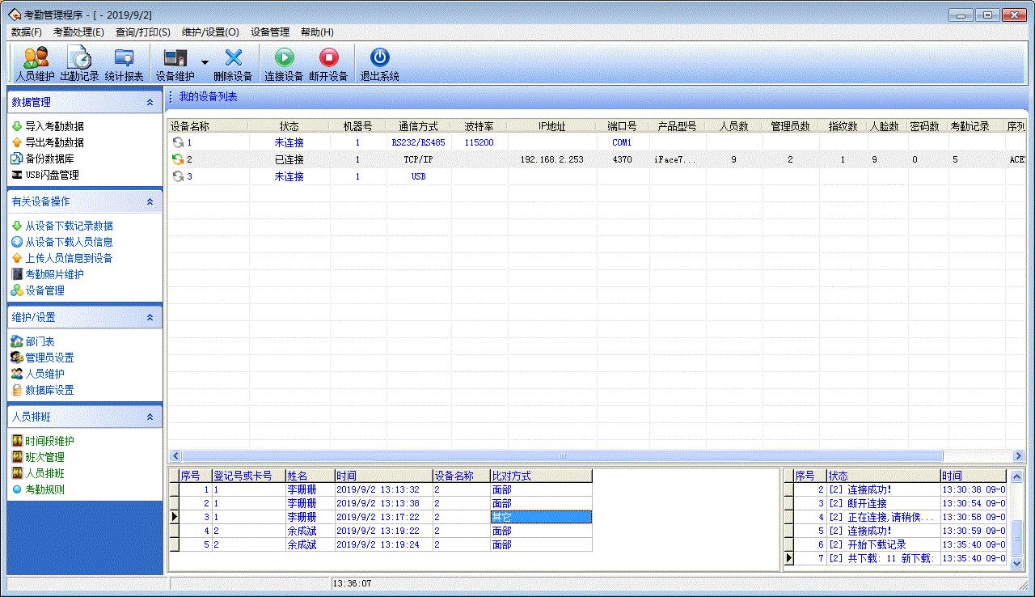Open 出勤记录 from the toolbar
Viewport: 1035px width, 597px height.
tap(79, 62)
